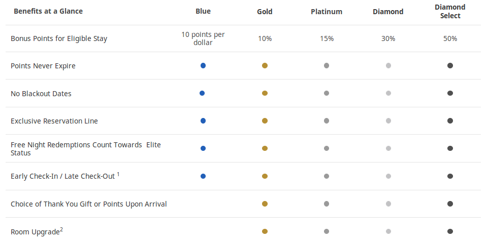The width and height of the screenshot is (487, 243).
Task: Click the gold dot for Choice of Thank You Gift
Action: click(x=265, y=204)
